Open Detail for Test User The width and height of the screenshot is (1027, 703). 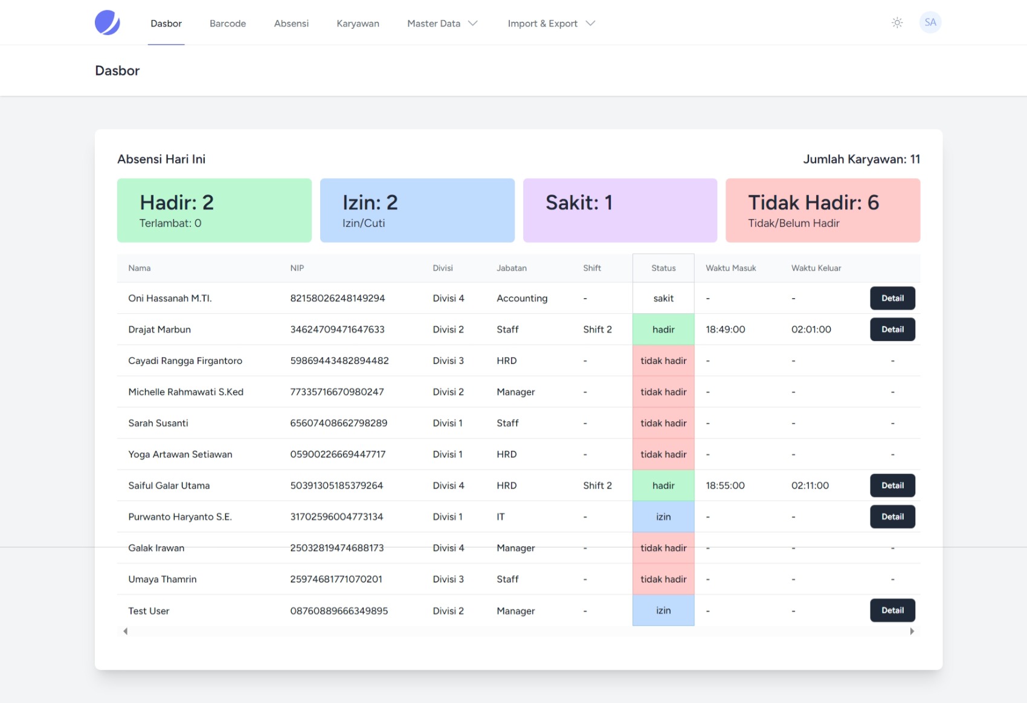[x=892, y=610]
